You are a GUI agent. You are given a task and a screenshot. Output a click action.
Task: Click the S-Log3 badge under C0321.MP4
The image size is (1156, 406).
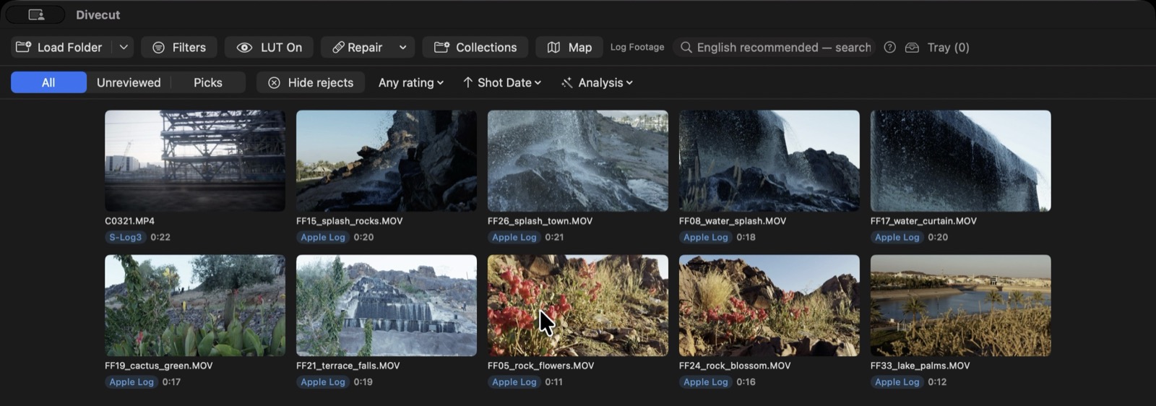click(126, 237)
